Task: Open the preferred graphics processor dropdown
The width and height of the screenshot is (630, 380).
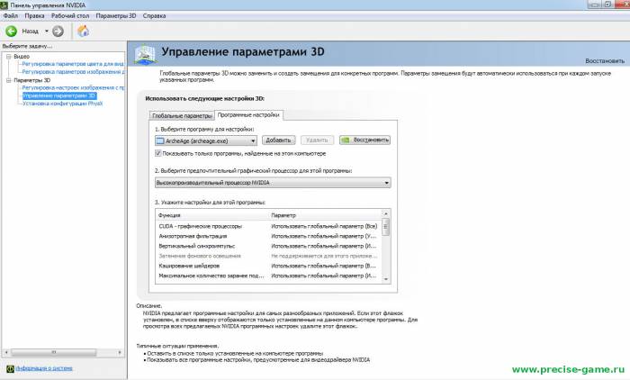Action: pyautogui.click(x=386, y=183)
